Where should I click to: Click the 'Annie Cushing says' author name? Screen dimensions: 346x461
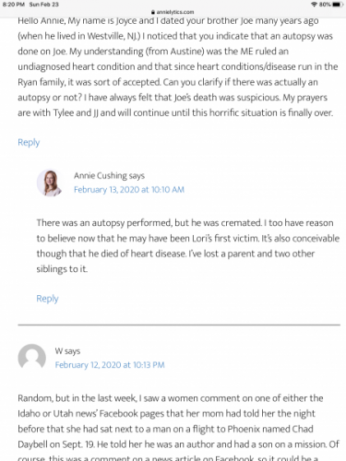tap(109, 175)
